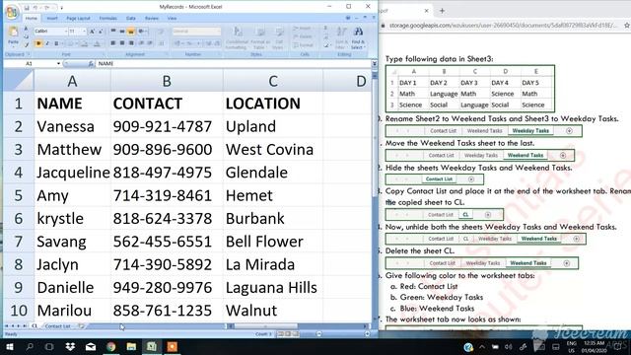The width and height of the screenshot is (631, 355).
Task: Toggle Center alignment
Action: (122, 43)
